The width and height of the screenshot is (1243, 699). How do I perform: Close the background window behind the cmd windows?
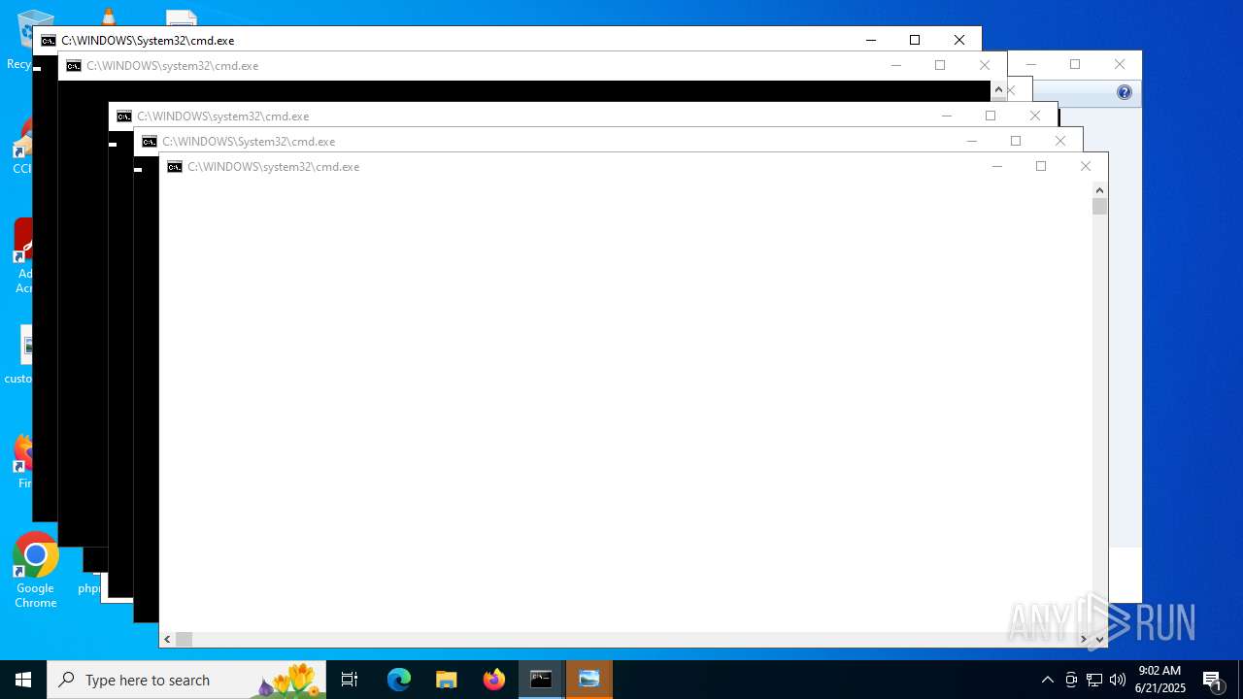pos(1120,65)
